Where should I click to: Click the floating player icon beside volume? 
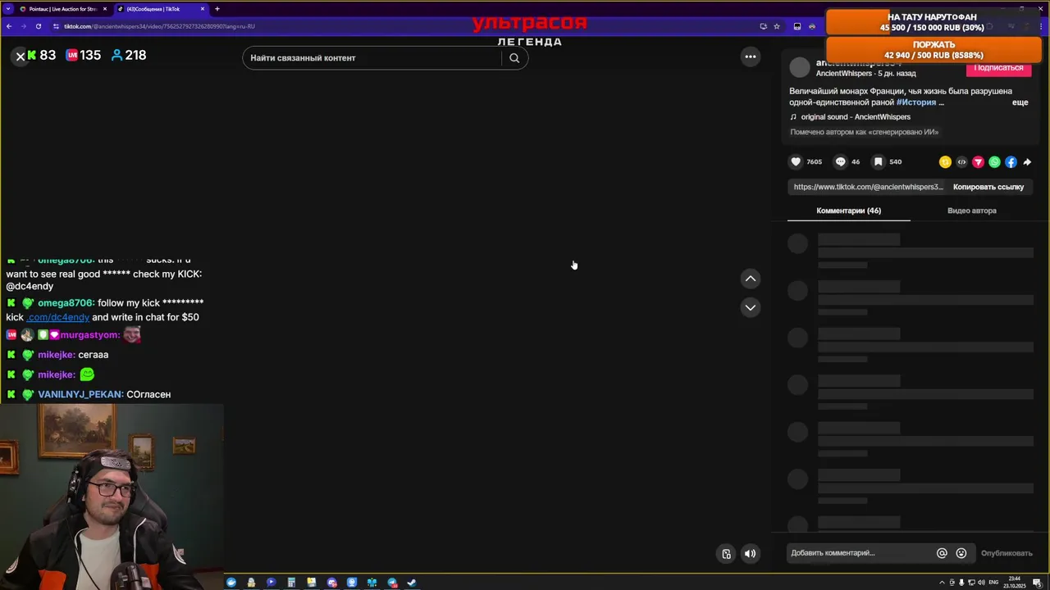[726, 554]
